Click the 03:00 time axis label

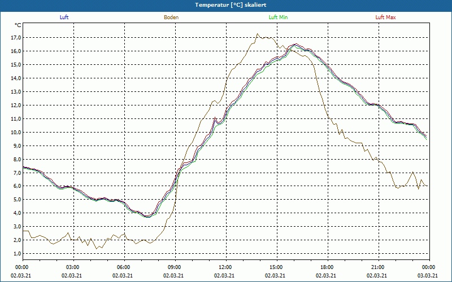[74, 267]
